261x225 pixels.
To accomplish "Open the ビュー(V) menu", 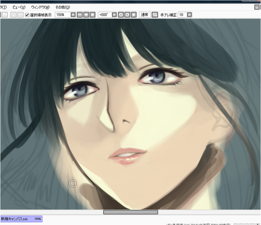I will click(x=19, y=7).
